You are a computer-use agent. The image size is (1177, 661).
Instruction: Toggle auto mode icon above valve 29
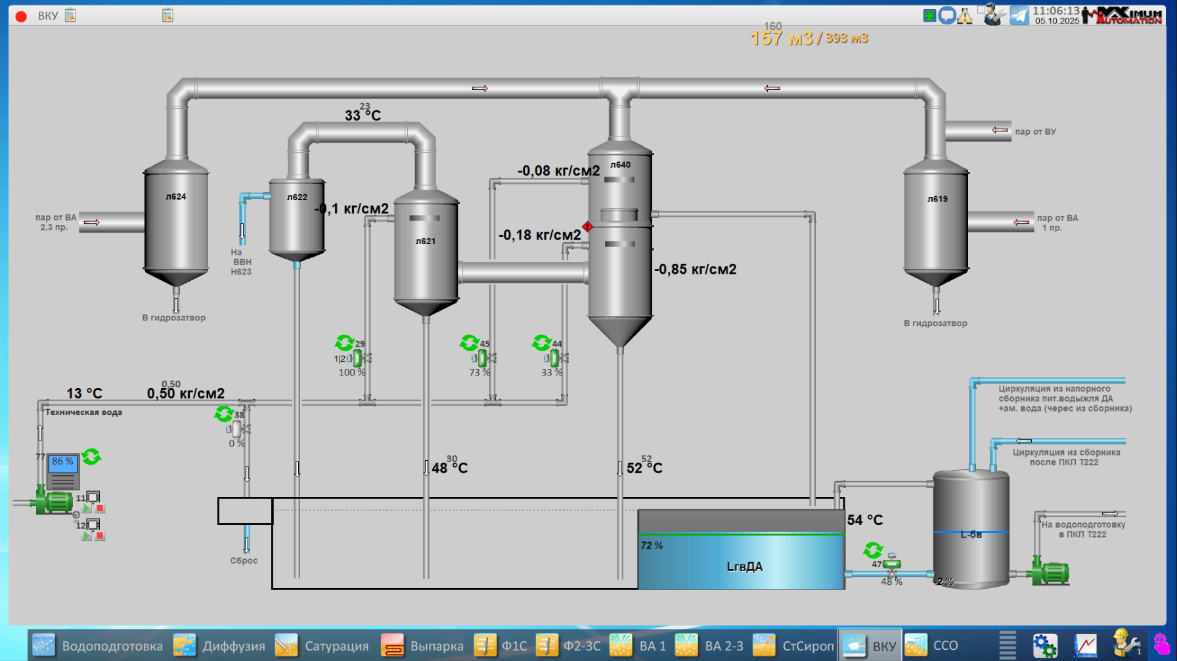pyautogui.click(x=344, y=343)
